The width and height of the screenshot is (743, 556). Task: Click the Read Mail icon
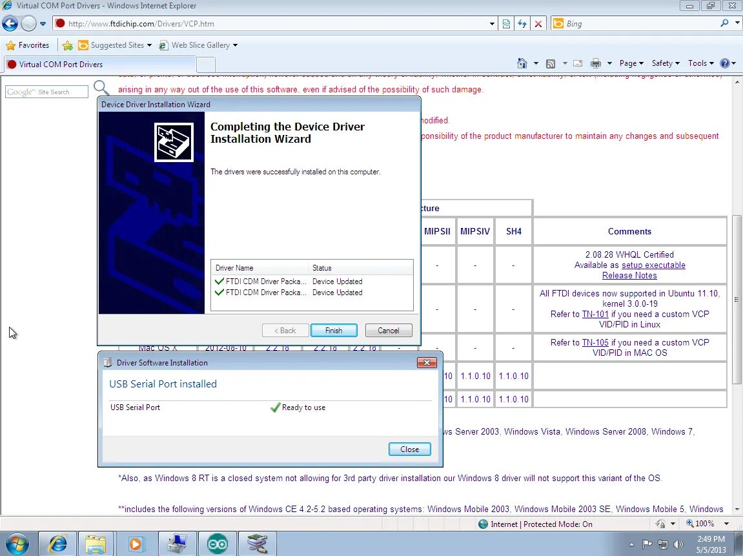click(x=578, y=63)
